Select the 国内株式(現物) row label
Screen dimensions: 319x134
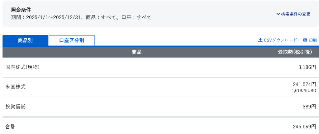pos(22,67)
